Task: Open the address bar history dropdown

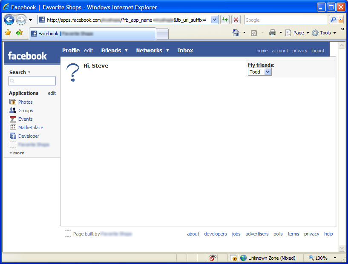Action: click(214, 20)
